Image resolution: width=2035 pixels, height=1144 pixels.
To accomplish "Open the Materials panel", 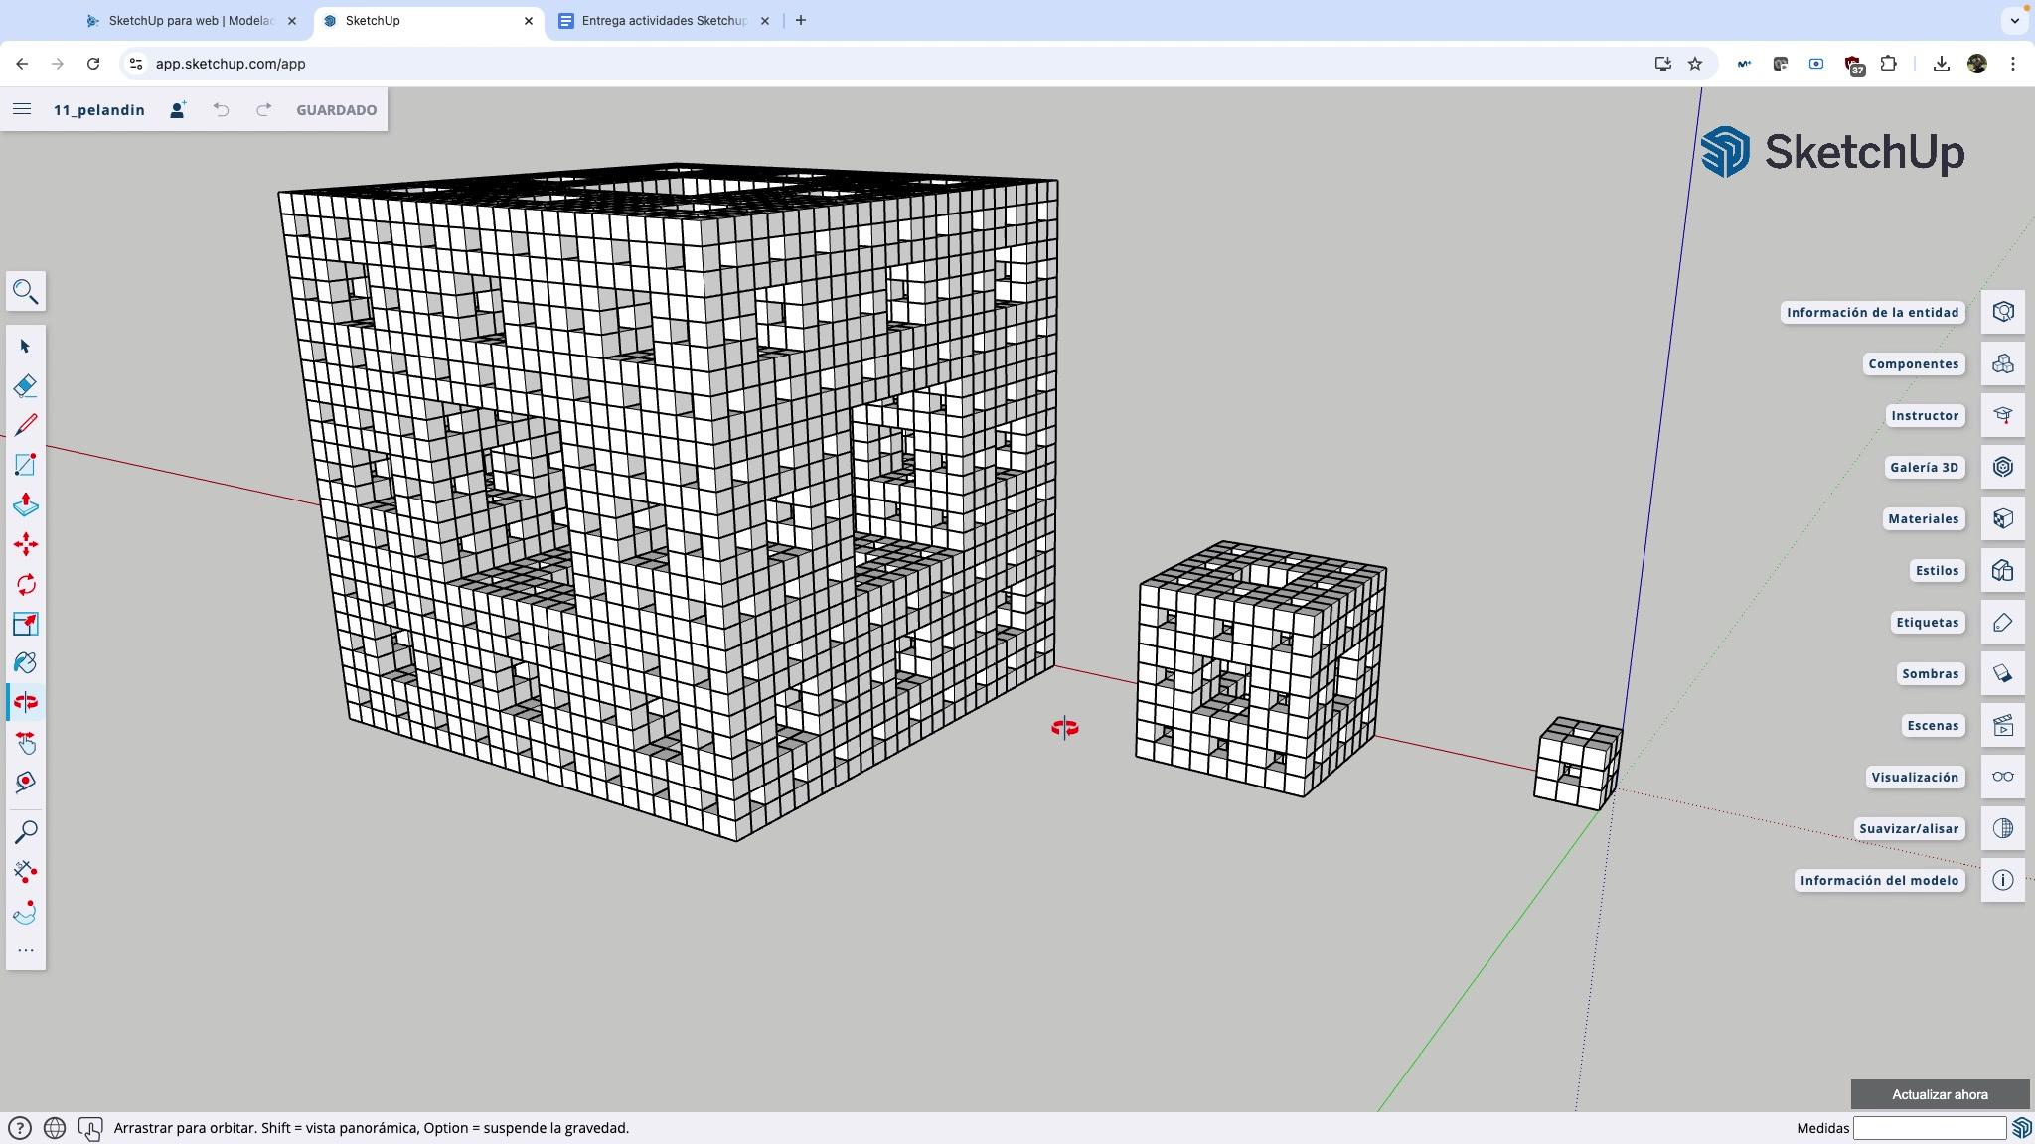I will click(x=2002, y=518).
